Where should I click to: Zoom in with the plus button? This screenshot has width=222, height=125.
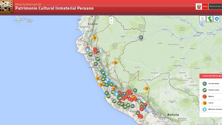pyautogui.click(x=111, y=19)
